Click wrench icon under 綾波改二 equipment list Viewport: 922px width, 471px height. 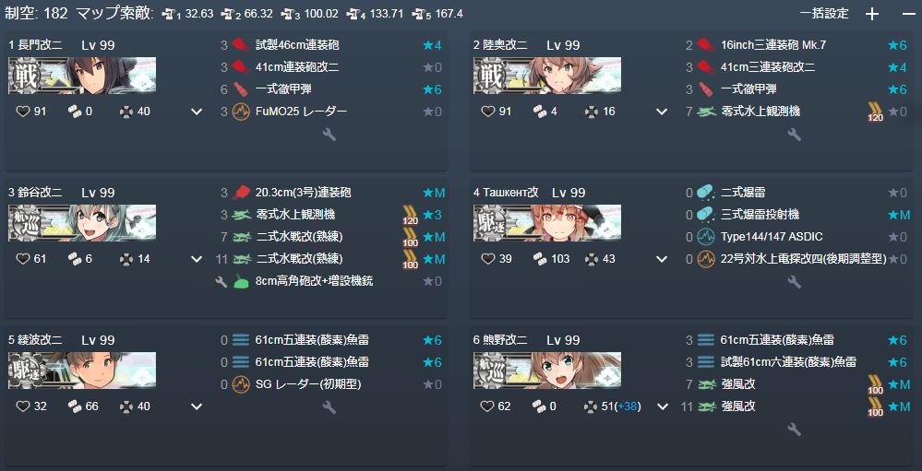click(x=329, y=407)
